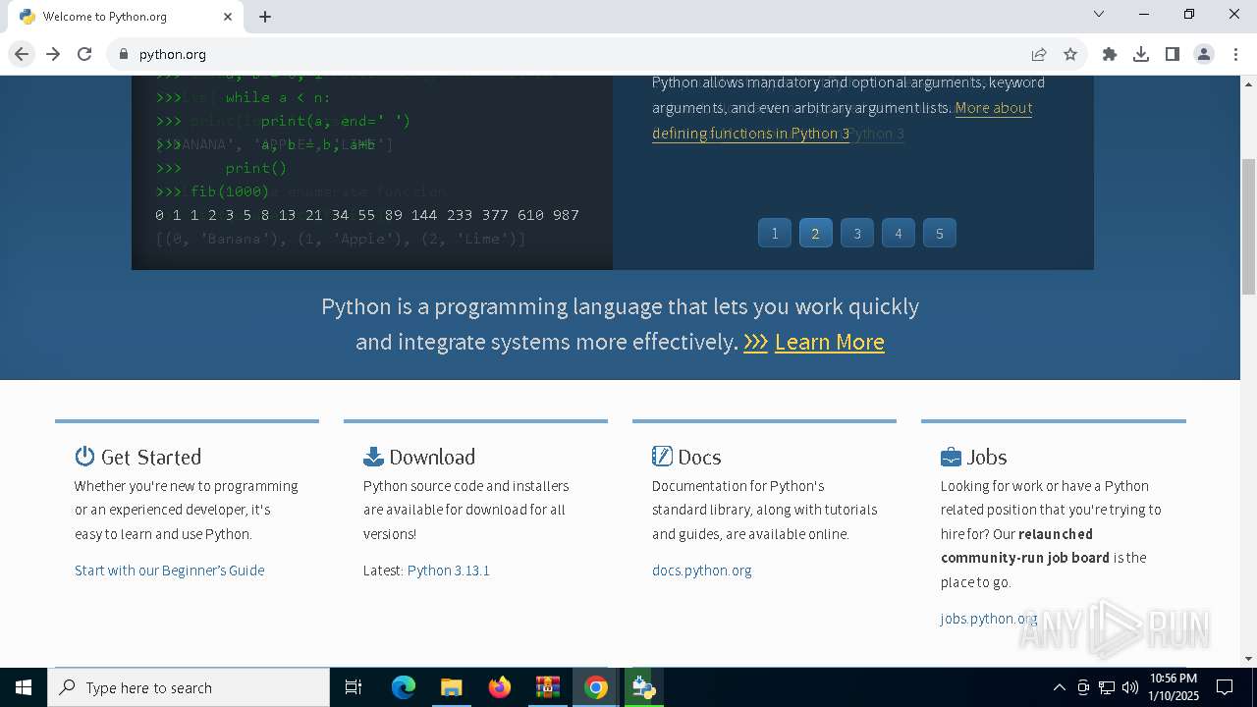Open the notification center icon
Screen dimensions: 1257x707
[1225, 687]
